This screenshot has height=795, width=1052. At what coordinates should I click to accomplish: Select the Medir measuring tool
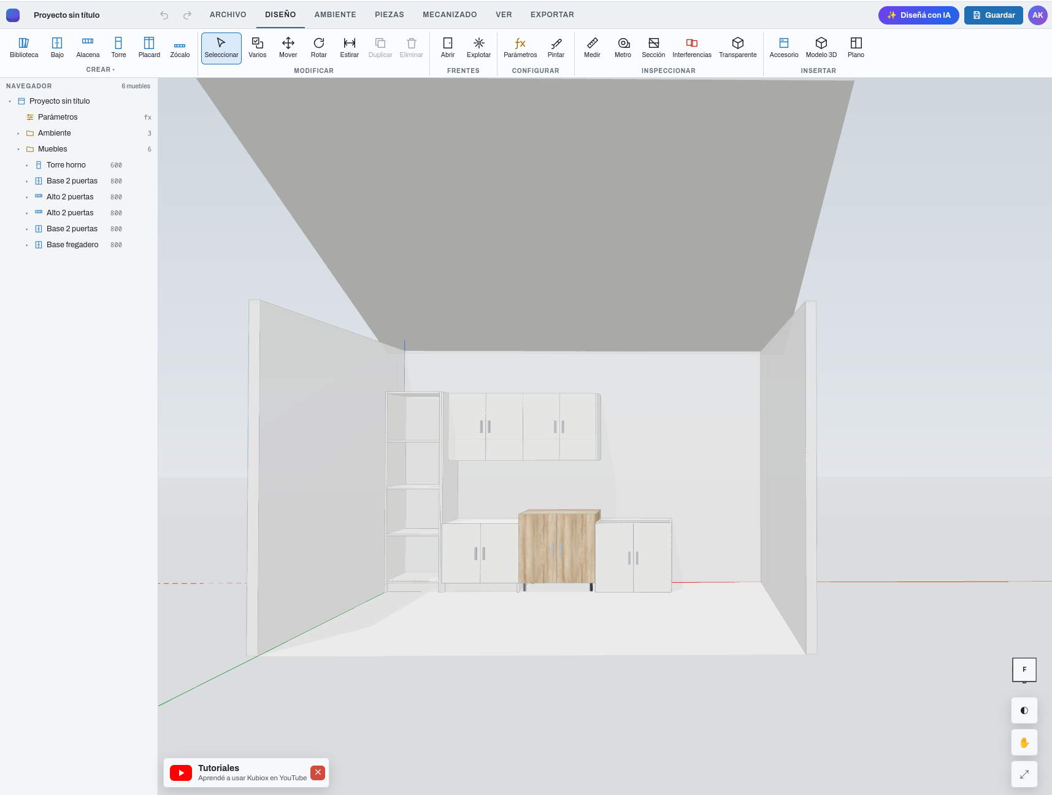point(593,48)
